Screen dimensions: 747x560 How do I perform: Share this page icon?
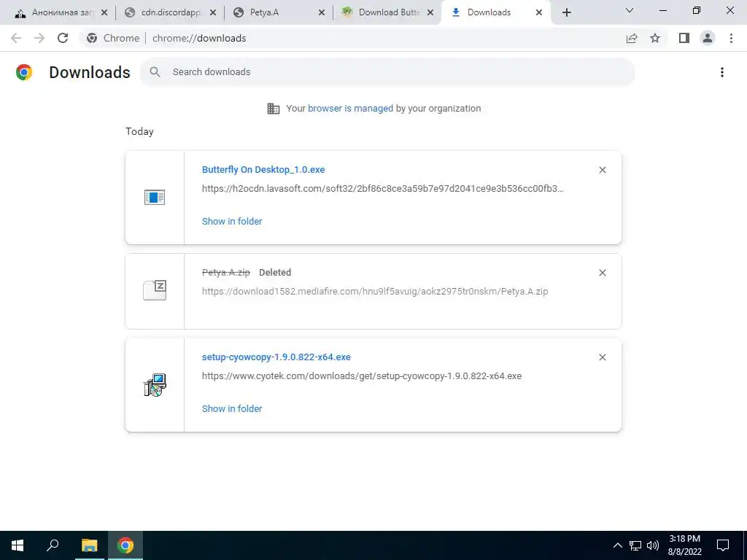click(x=632, y=38)
